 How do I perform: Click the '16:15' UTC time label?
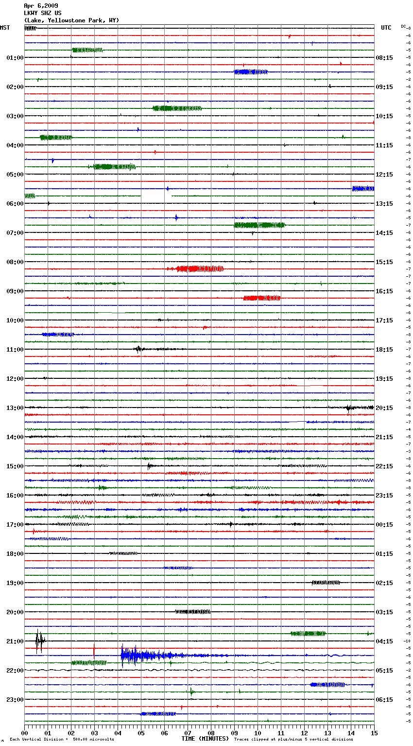coord(384,291)
